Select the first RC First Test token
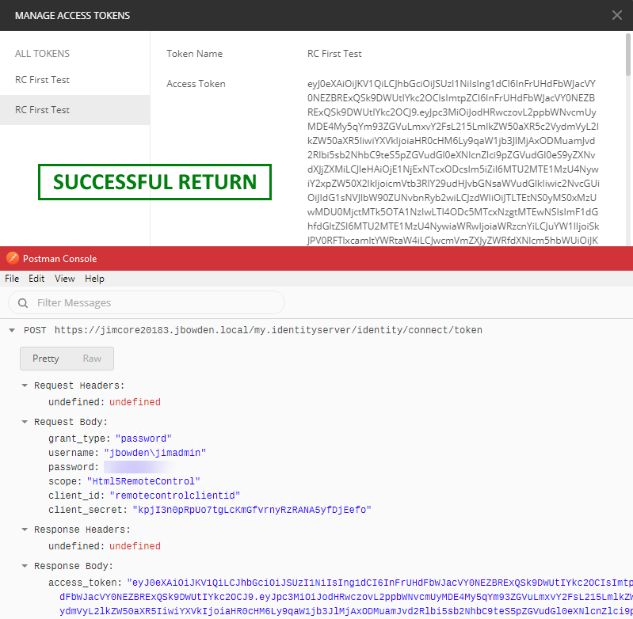Image resolution: width=633 pixels, height=619 pixels. tap(43, 80)
